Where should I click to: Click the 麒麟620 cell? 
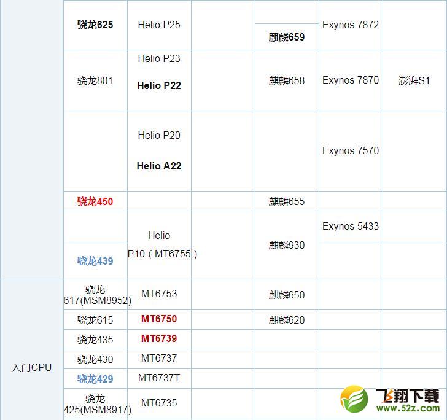[287, 320]
